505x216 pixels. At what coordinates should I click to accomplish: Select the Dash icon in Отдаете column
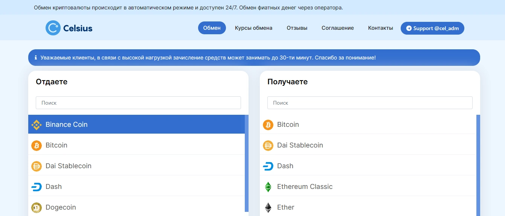coord(37,187)
